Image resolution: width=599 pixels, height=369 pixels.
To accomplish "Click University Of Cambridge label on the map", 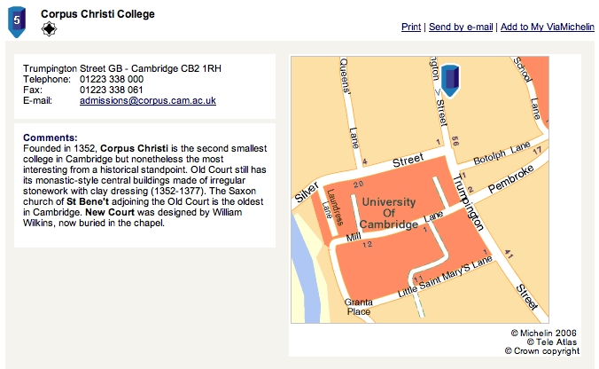I will coord(388,213).
